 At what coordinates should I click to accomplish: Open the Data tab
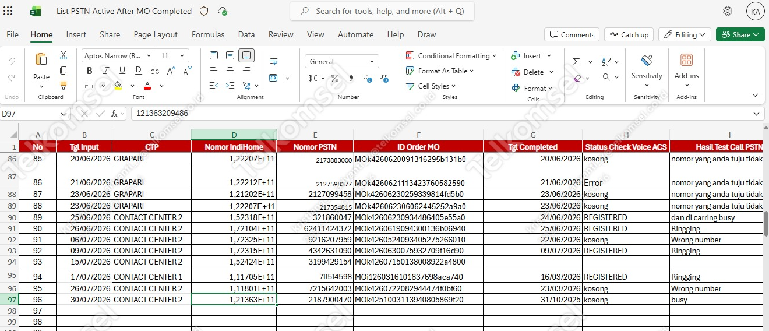click(x=246, y=34)
